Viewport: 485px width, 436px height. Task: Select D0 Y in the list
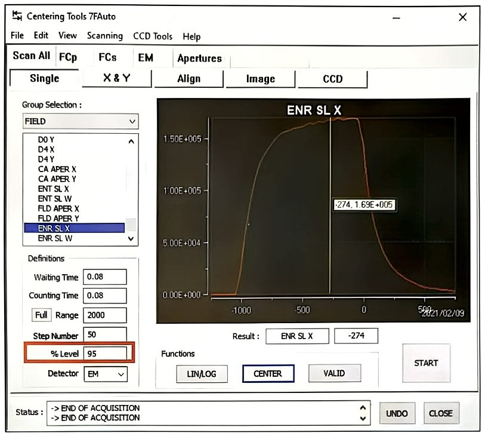[46, 140]
